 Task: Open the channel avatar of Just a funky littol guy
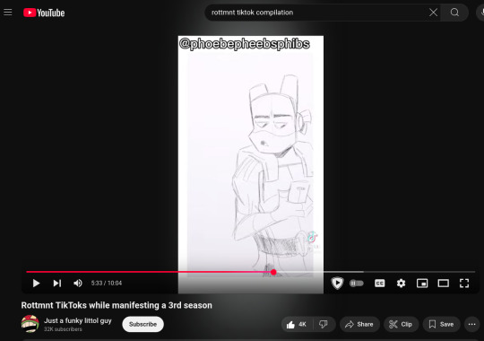(x=30, y=324)
